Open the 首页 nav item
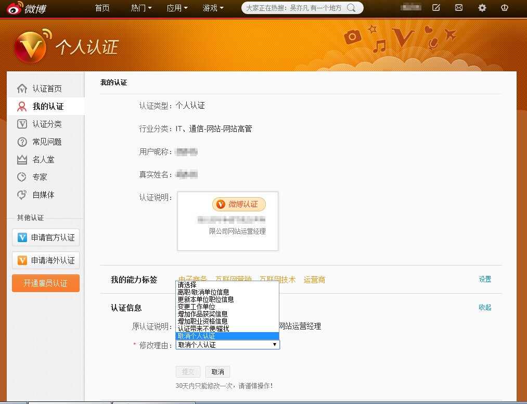527x404 pixels. (102, 8)
